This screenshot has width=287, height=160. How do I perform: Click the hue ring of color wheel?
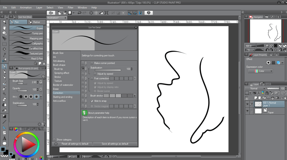pyautogui.click(x=27, y=134)
